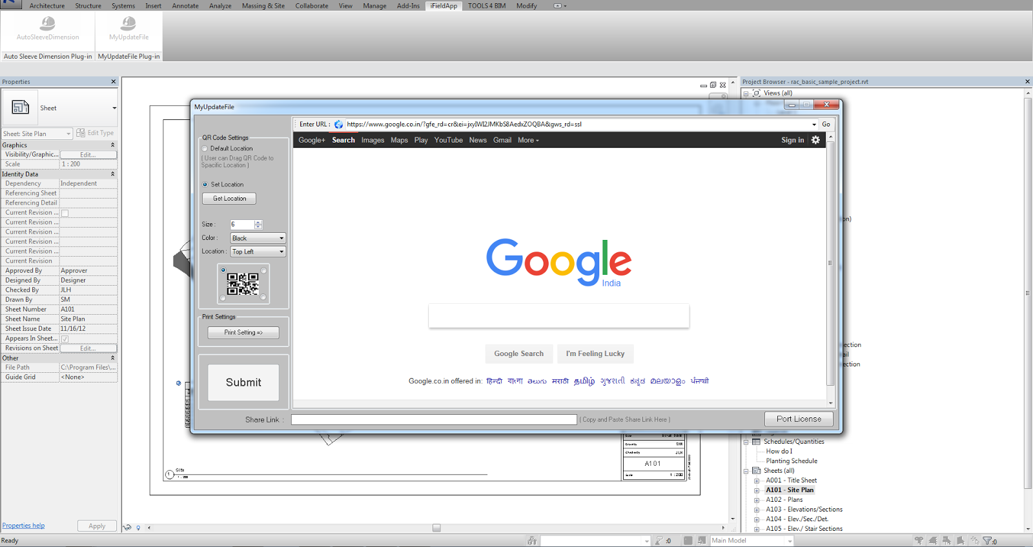Toggle select underlay elements icon in status bar
The height and width of the screenshot is (547, 1033).
click(x=933, y=541)
